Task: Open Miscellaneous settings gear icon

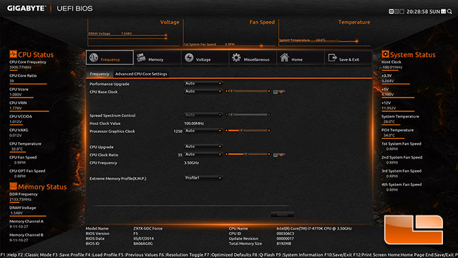Action: tap(236, 58)
